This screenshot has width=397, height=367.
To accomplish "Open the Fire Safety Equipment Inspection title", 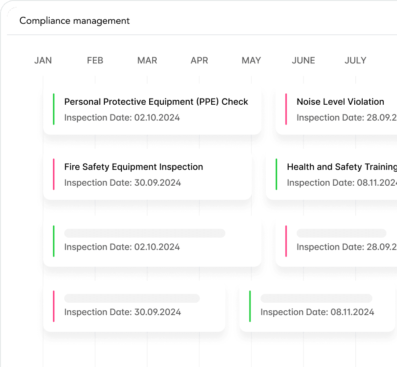I will [x=133, y=167].
